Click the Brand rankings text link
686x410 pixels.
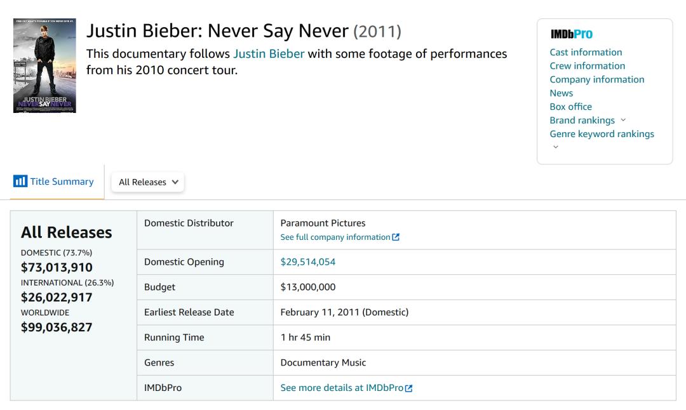[x=582, y=120]
